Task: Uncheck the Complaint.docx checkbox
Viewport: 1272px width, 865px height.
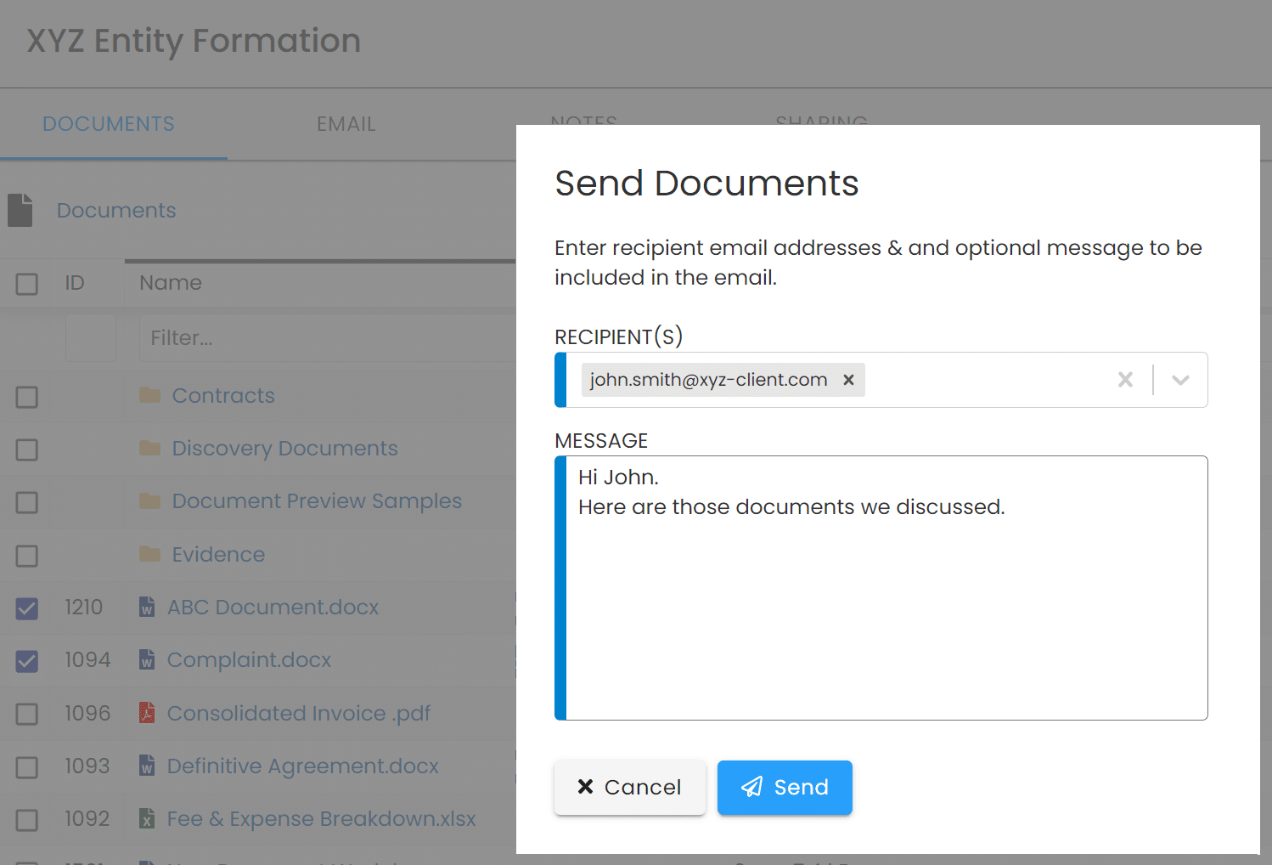Action: pos(27,661)
